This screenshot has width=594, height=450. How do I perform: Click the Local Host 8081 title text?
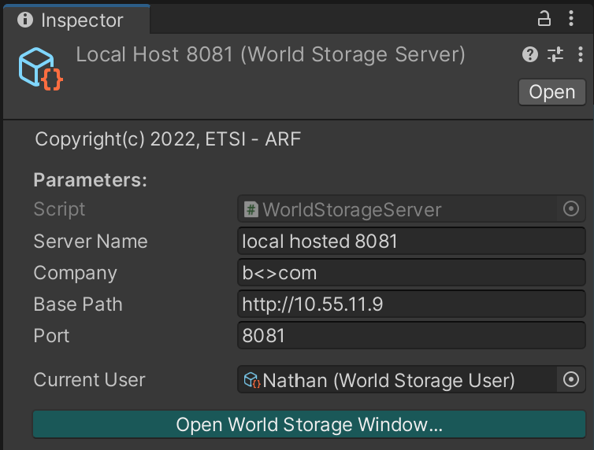[x=270, y=55]
